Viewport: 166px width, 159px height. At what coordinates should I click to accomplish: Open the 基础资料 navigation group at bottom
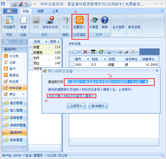[14, 132]
